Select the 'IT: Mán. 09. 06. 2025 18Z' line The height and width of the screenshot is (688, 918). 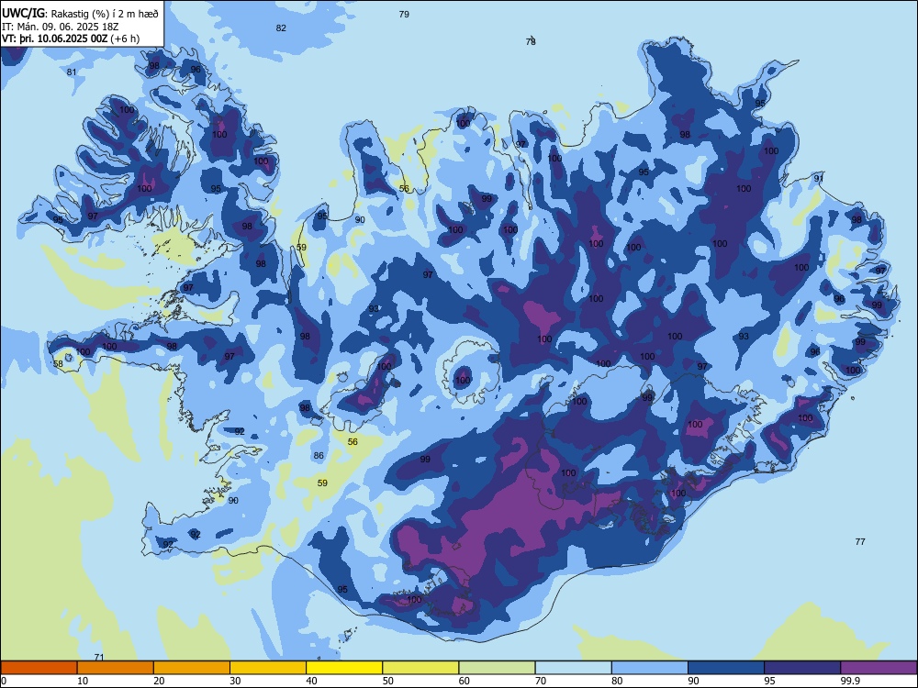coord(61,27)
